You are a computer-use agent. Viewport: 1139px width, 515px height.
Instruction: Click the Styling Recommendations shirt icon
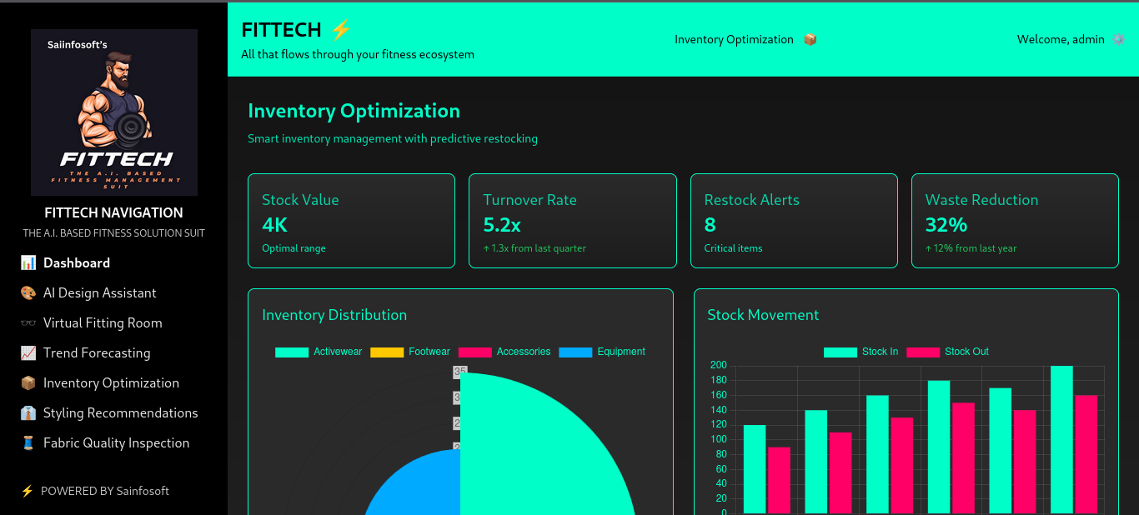[x=28, y=413]
